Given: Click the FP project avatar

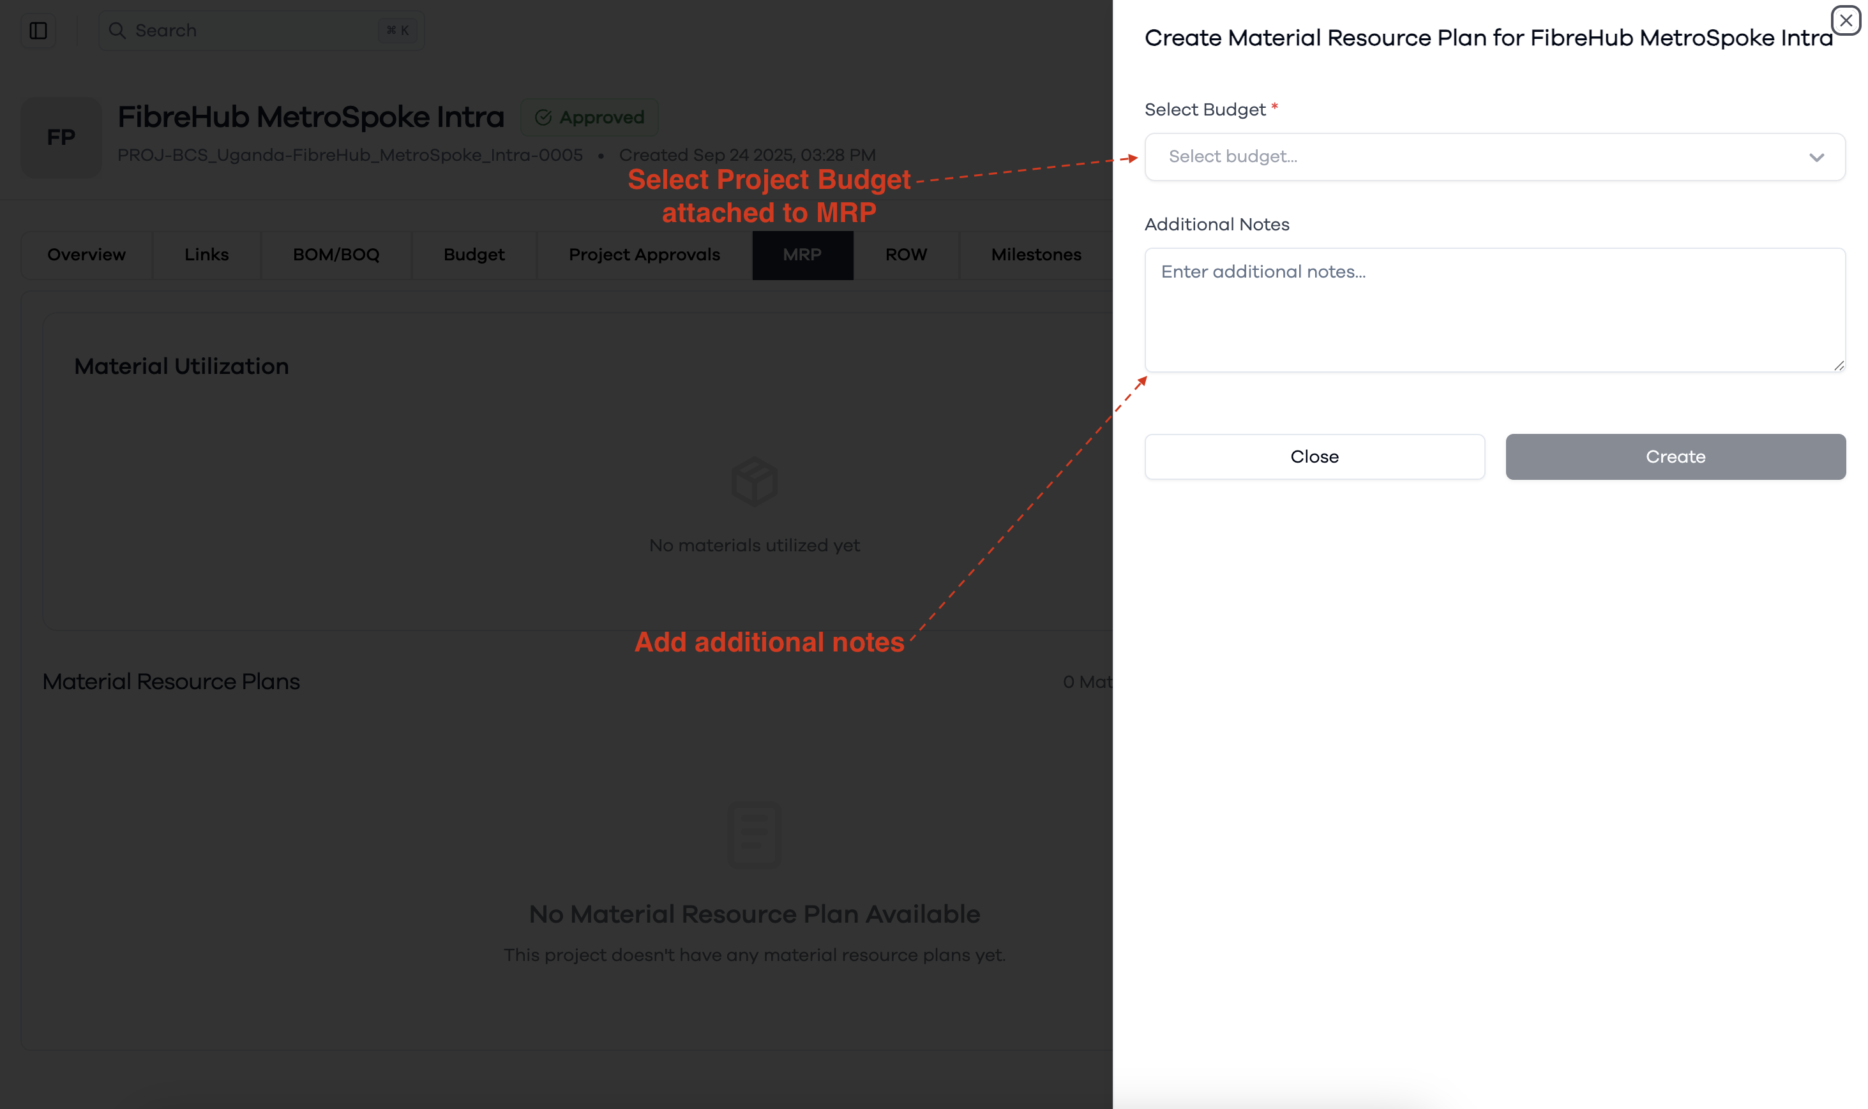Looking at the screenshot, I should [61, 137].
